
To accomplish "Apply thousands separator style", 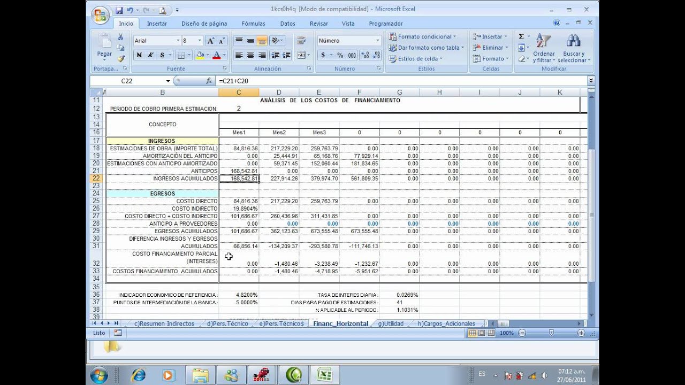I will (x=352, y=55).
